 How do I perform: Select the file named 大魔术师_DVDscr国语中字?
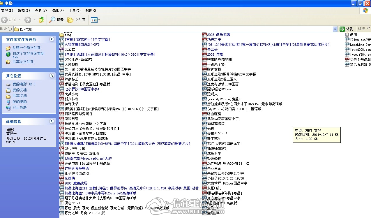[227, 183]
